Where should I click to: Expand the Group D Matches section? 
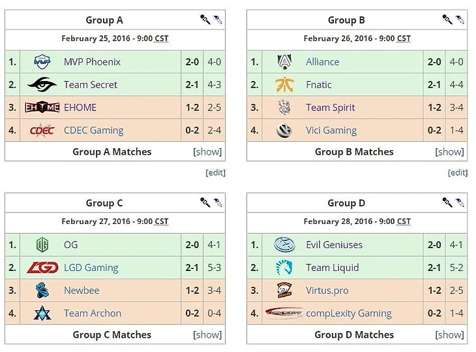click(450, 334)
